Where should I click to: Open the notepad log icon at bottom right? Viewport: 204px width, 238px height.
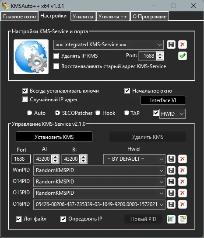click(183, 219)
